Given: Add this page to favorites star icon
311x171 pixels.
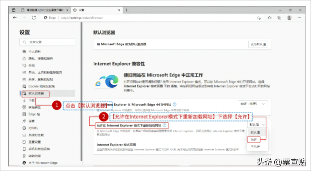Looking at the screenshot, I should click(259, 18).
